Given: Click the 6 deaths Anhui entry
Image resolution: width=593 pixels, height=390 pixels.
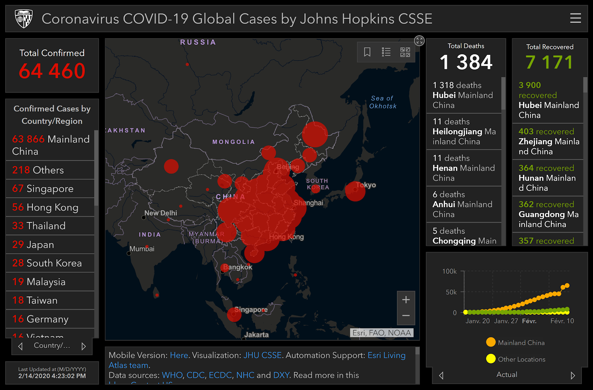Looking at the screenshot, I should (464, 204).
